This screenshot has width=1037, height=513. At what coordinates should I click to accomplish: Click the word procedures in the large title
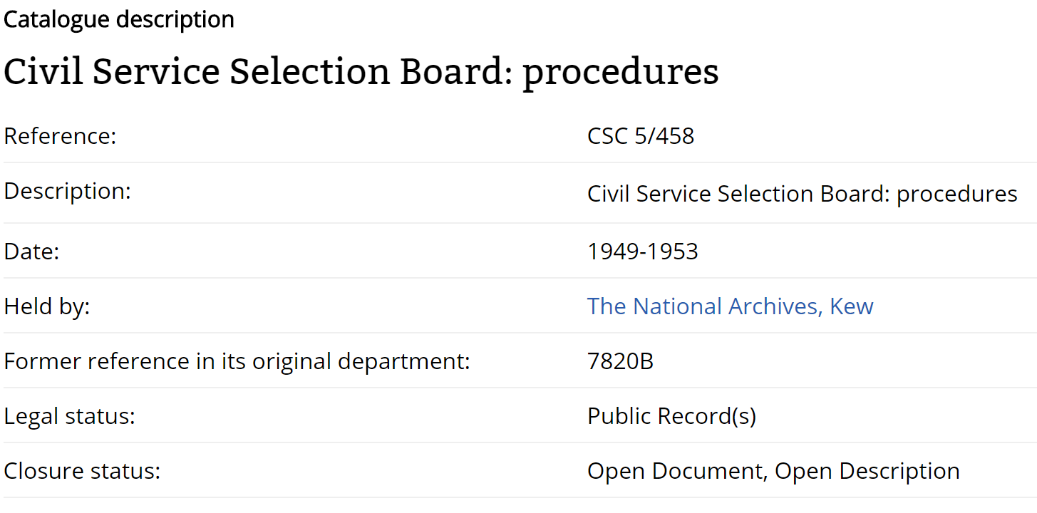tap(620, 71)
